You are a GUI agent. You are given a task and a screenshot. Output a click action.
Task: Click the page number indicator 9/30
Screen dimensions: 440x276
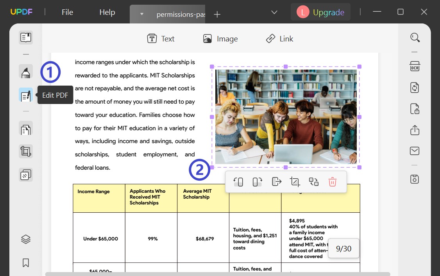tap(343, 248)
